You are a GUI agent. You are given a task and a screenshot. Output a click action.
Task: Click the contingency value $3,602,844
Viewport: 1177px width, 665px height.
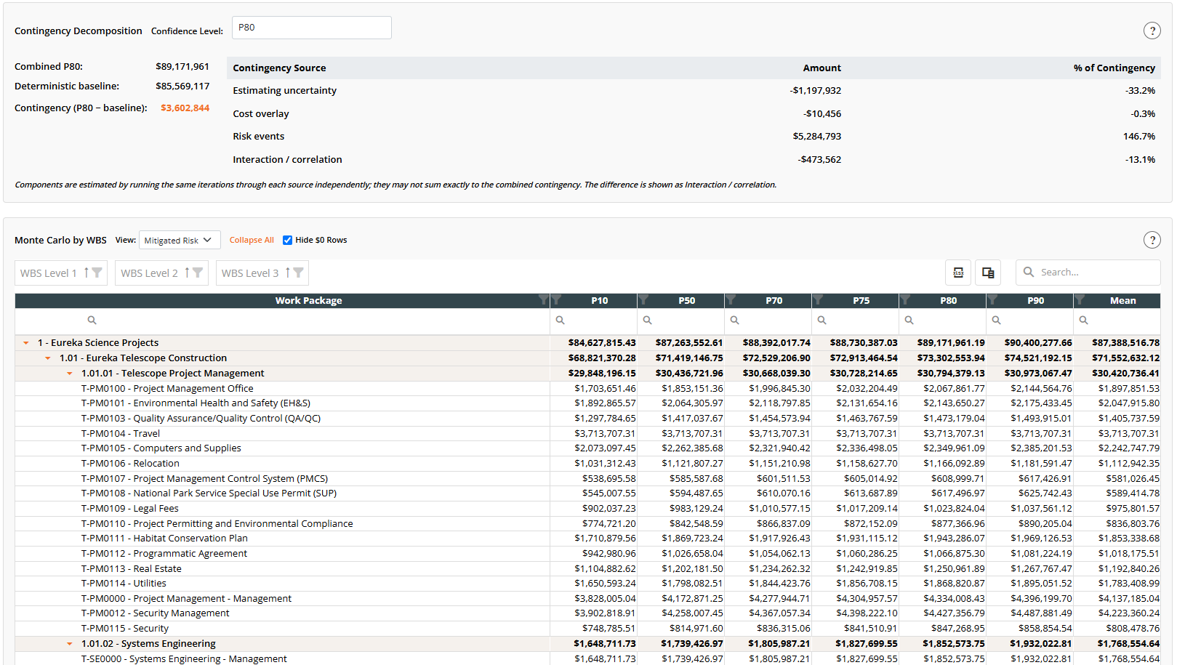(x=185, y=108)
